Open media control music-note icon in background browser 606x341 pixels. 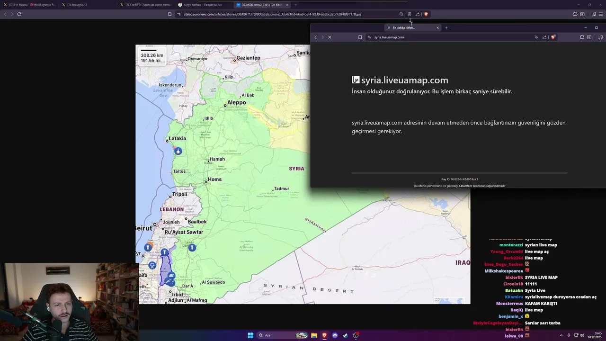pyautogui.click(x=594, y=14)
